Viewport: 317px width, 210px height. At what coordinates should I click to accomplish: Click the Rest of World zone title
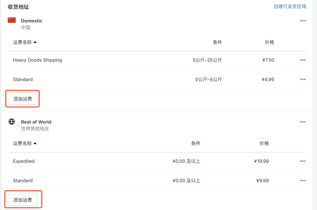coord(36,122)
